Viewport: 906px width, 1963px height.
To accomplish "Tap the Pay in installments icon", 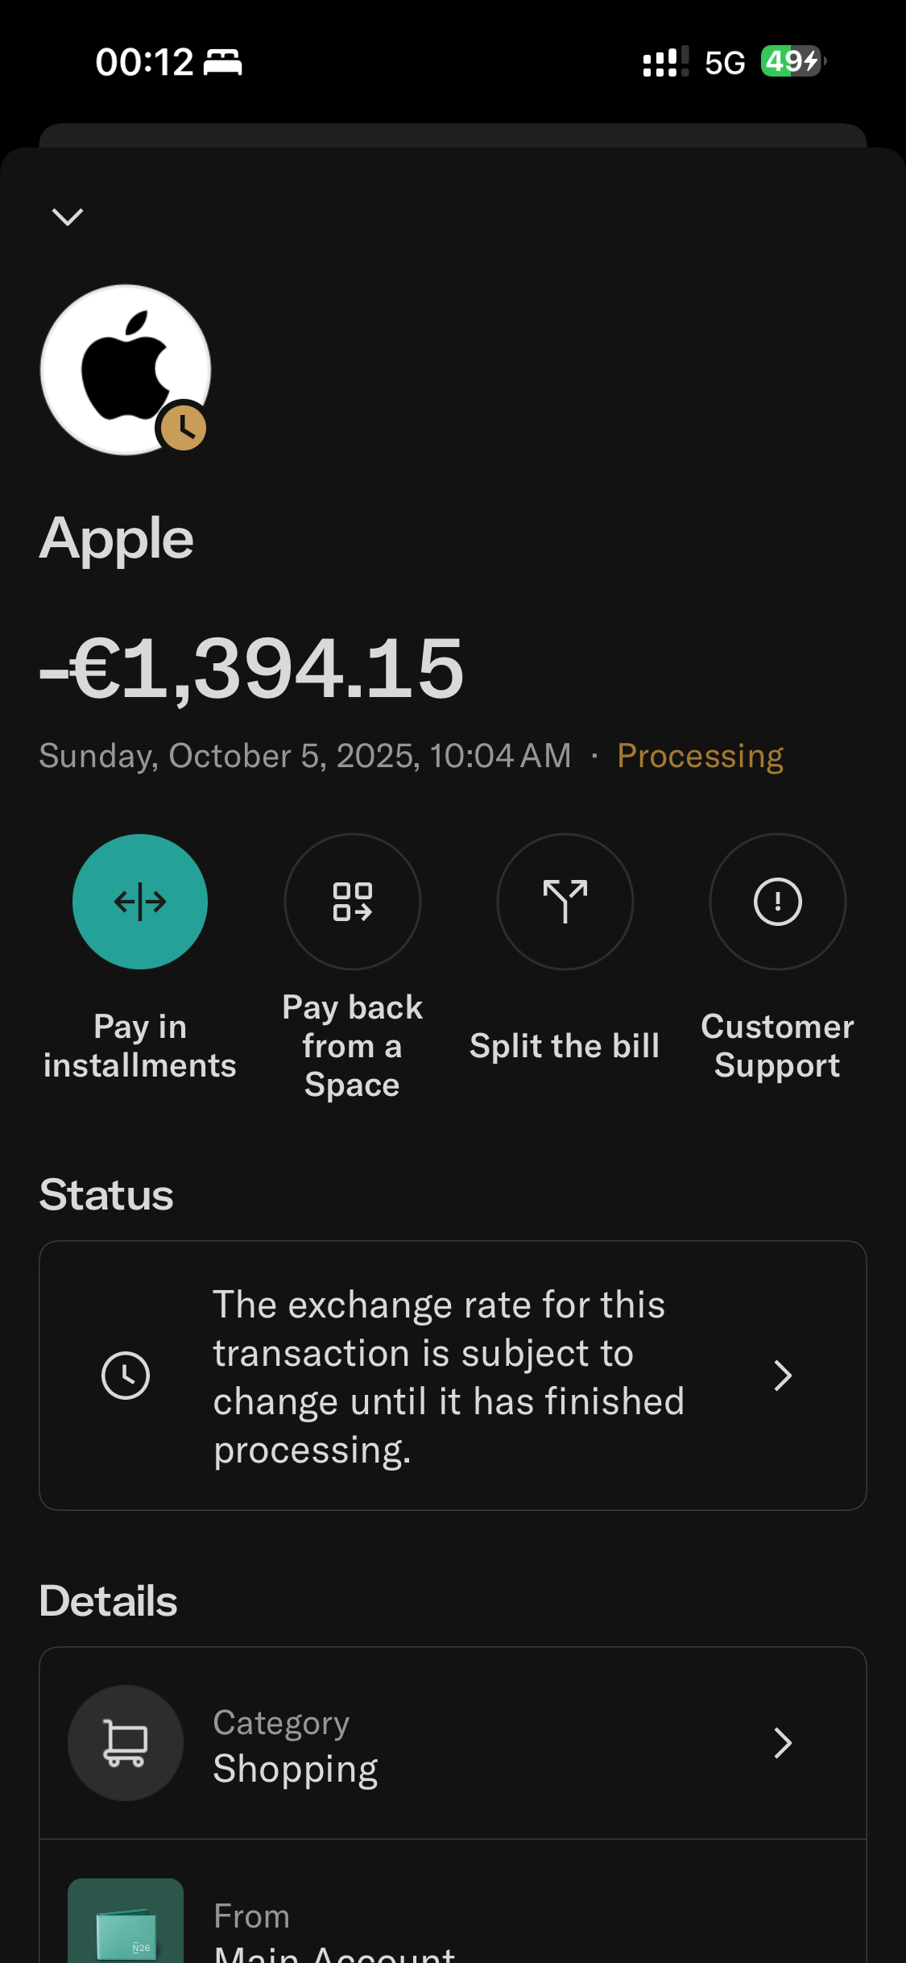I will click(140, 901).
